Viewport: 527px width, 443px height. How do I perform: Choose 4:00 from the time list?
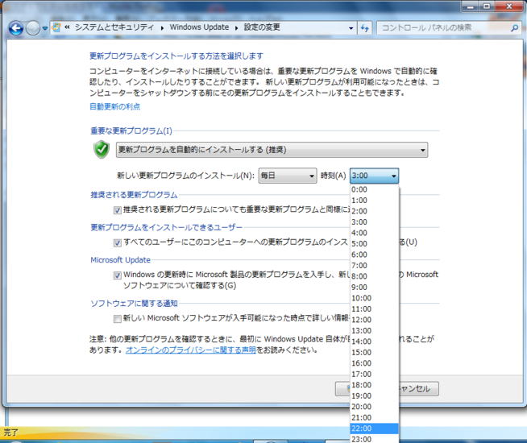(x=374, y=233)
